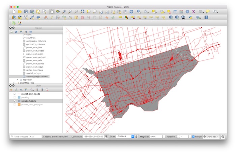Click the EPSG:3857 CRS button
Image resolution: width=236 pixels, height=153 pixels.
tap(211, 136)
